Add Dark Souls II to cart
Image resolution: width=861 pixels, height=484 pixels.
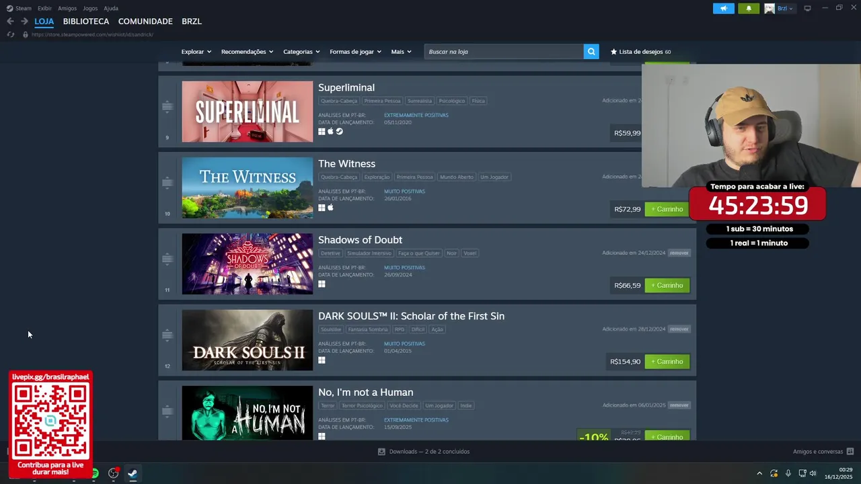pyautogui.click(x=667, y=362)
